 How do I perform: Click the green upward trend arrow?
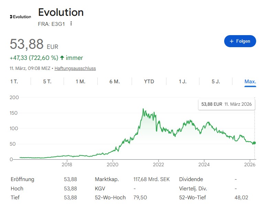click(x=62, y=58)
